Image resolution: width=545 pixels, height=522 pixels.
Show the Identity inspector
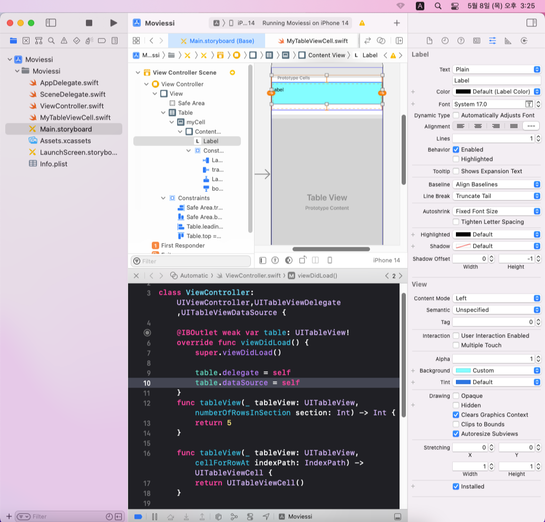coord(476,41)
